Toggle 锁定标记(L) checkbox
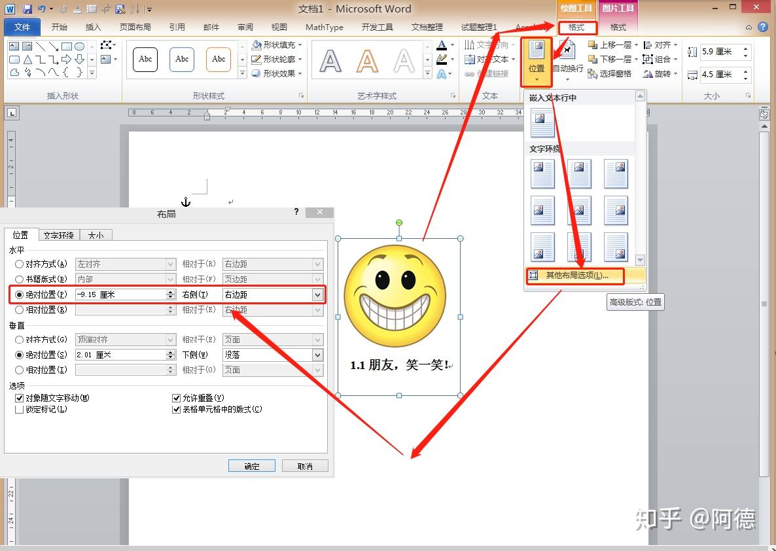 19,410
